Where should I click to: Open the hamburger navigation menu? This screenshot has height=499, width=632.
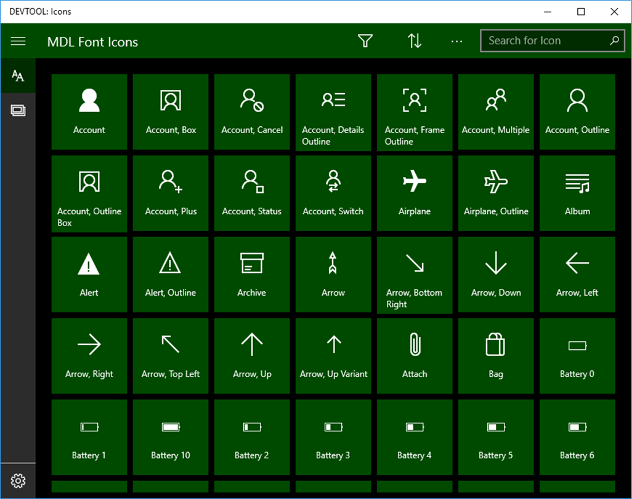18,41
